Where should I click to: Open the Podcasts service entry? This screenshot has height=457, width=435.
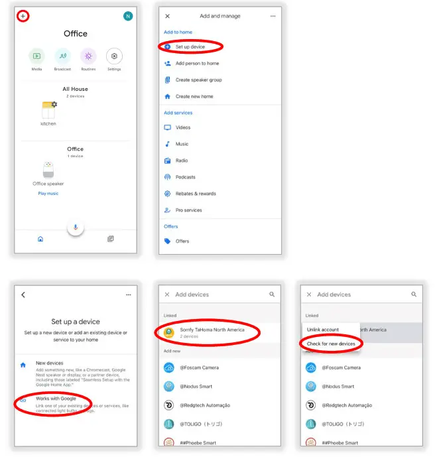pos(220,177)
